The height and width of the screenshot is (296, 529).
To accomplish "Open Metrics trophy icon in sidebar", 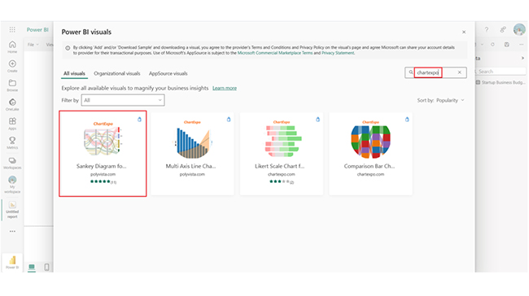I will point(12,143).
